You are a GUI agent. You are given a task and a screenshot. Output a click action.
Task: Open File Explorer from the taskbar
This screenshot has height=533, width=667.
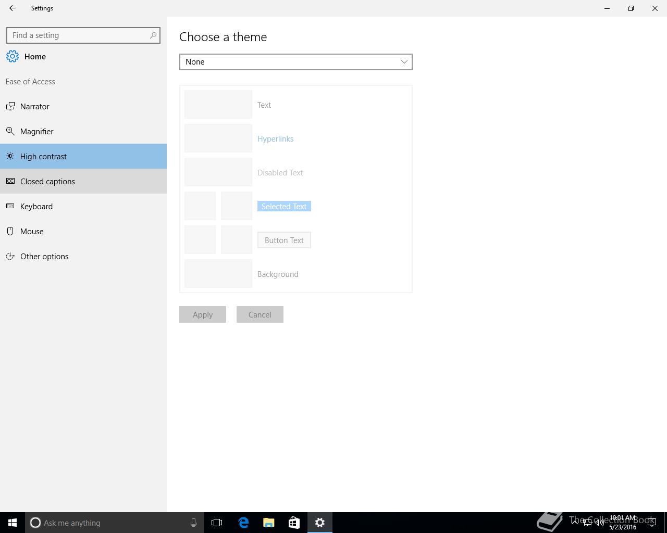(269, 523)
